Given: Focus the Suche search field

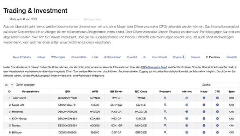Looking at the screenshot, I should (x=226, y=85).
